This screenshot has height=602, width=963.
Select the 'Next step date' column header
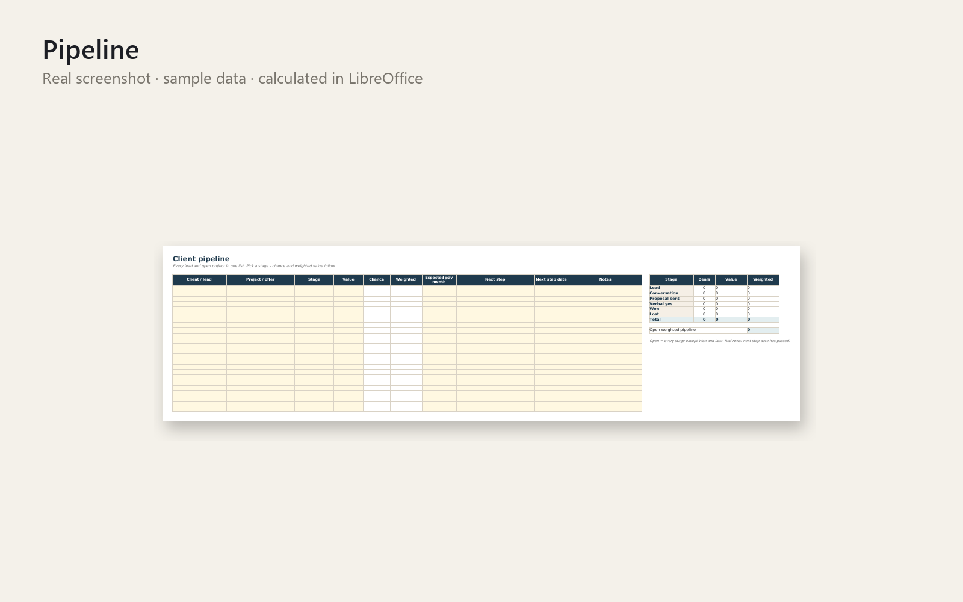coord(552,279)
